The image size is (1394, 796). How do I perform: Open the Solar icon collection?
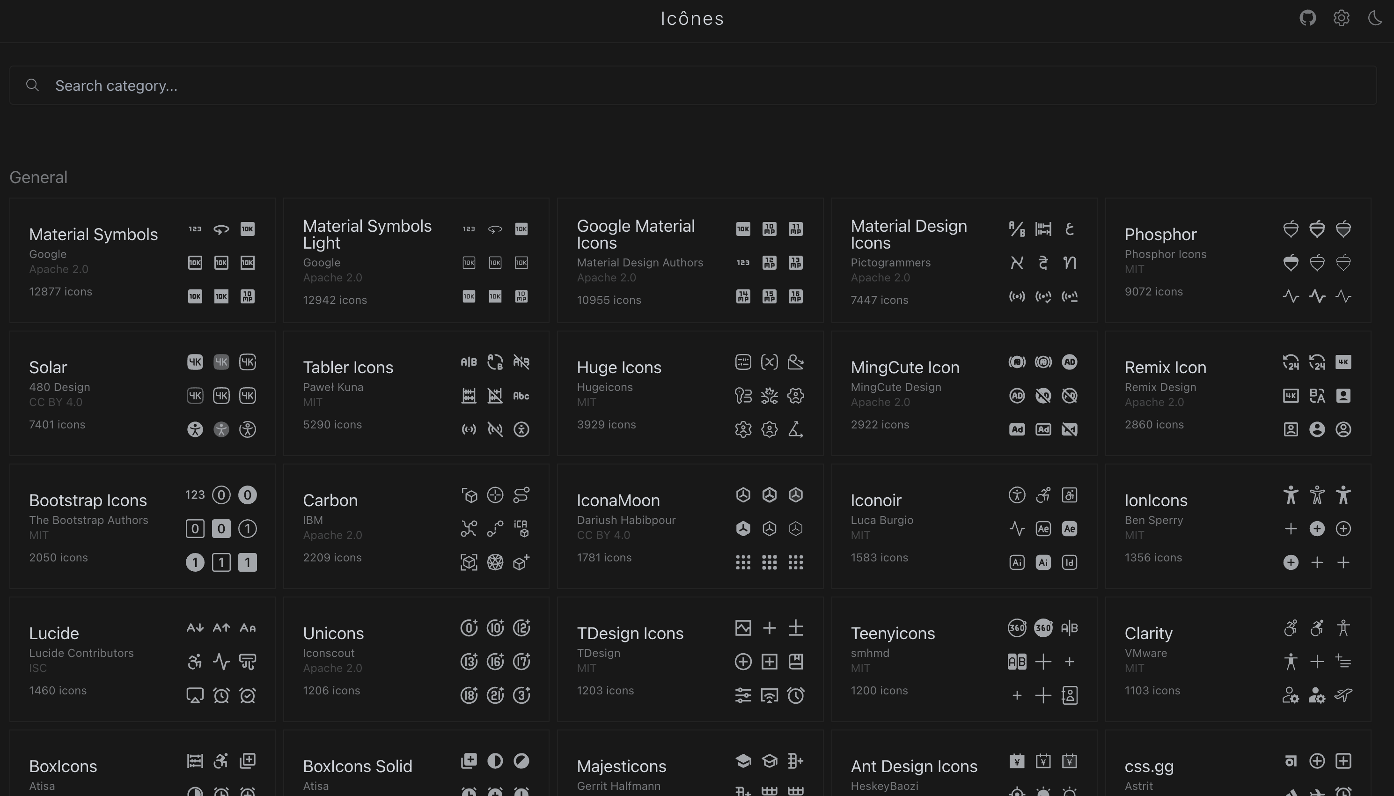(x=142, y=393)
